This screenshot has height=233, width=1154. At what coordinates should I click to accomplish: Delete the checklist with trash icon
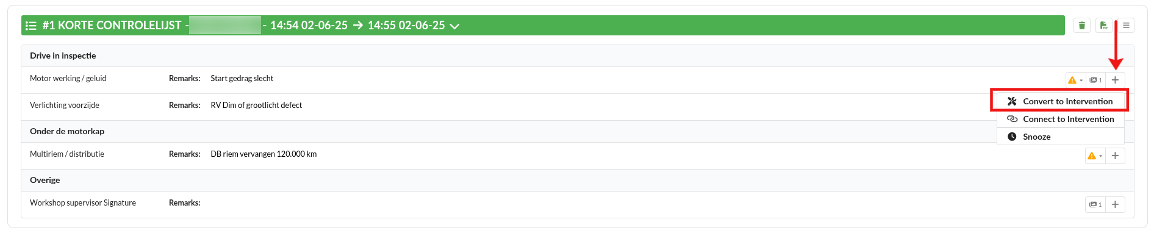pyautogui.click(x=1082, y=26)
